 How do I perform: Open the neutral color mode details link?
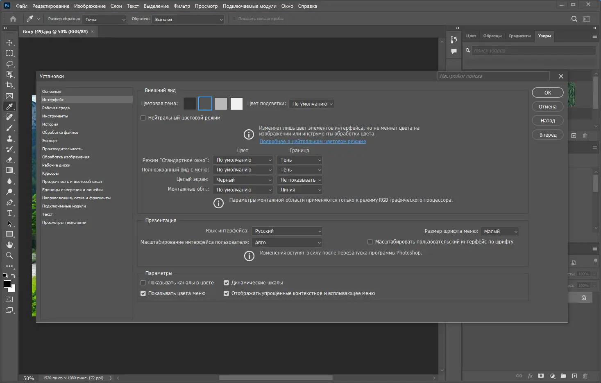pyautogui.click(x=313, y=142)
